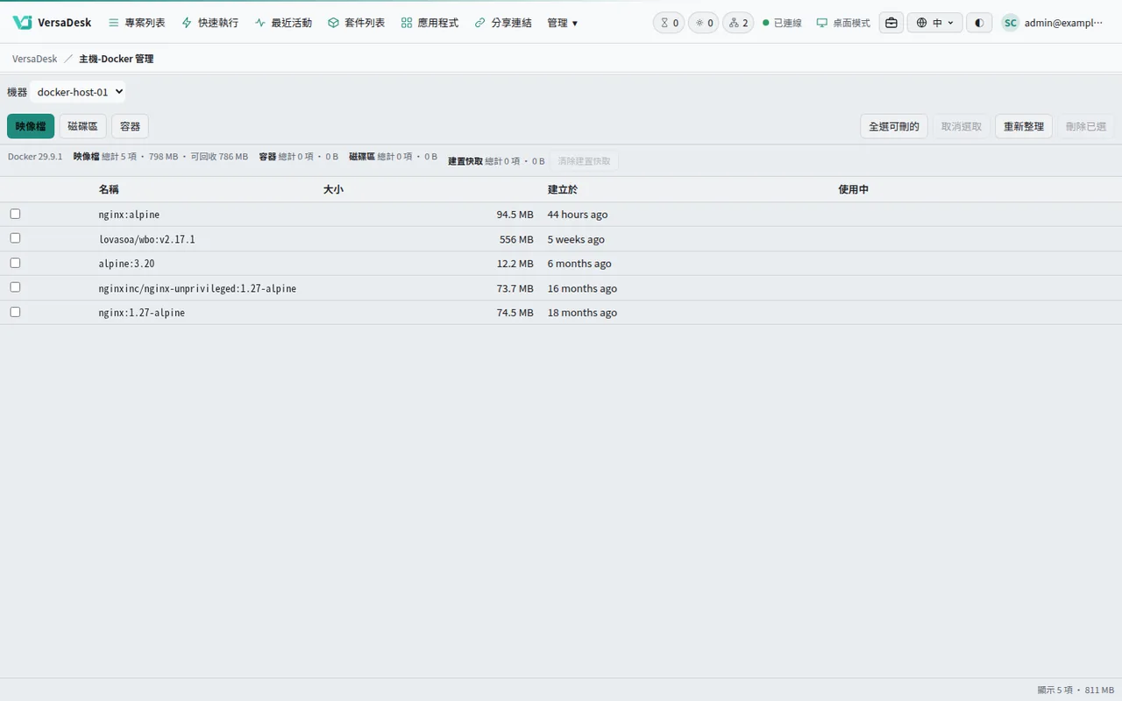Check the nginx:1.27-alpine image checkbox
Screen dimensions: 1122x701
click(x=15, y=312)
